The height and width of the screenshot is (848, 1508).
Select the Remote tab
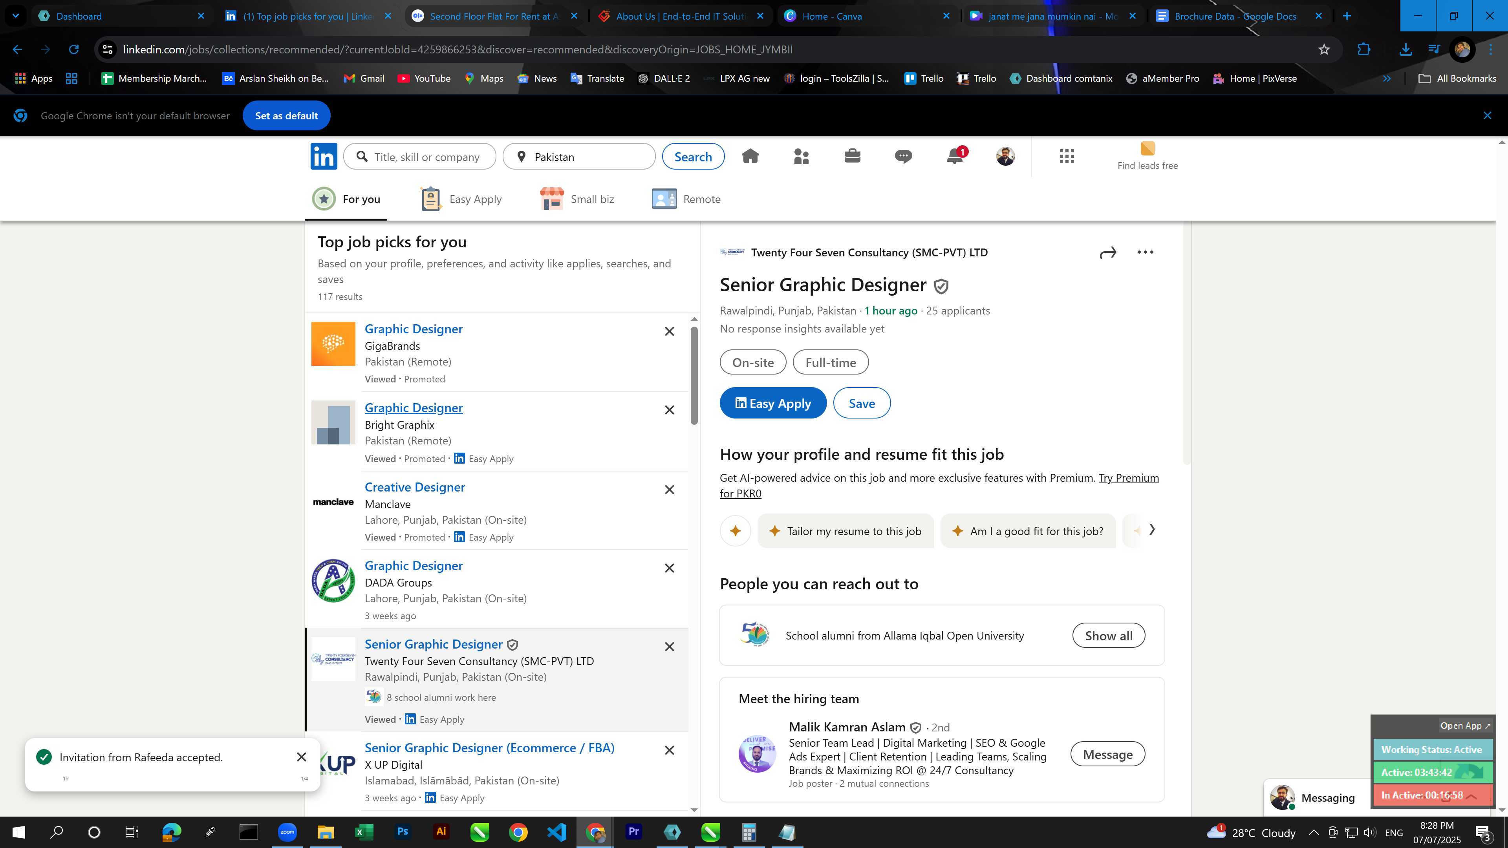[x=686, y=199]
